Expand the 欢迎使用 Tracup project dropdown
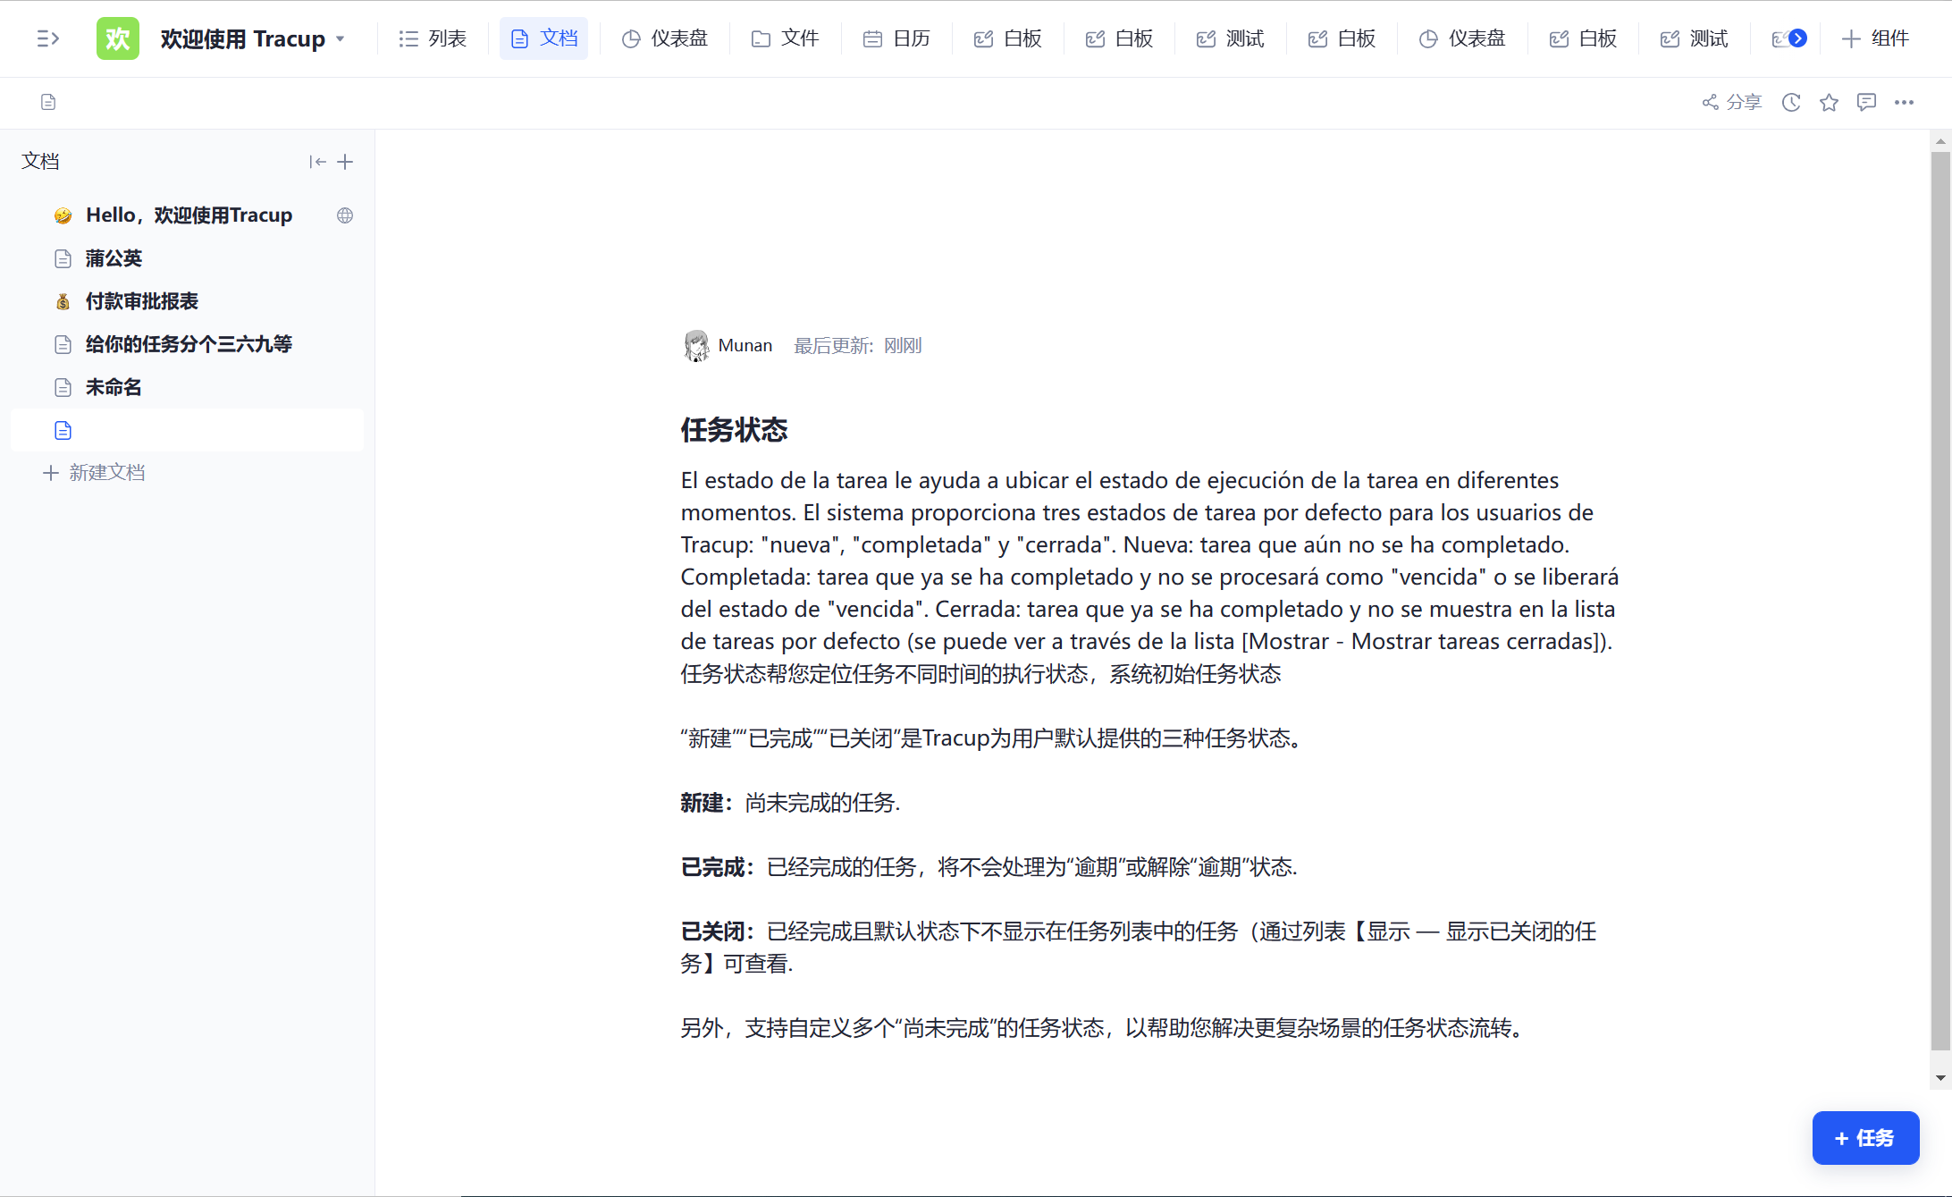Screen dimensions: 1952x1197 (341, 39)
